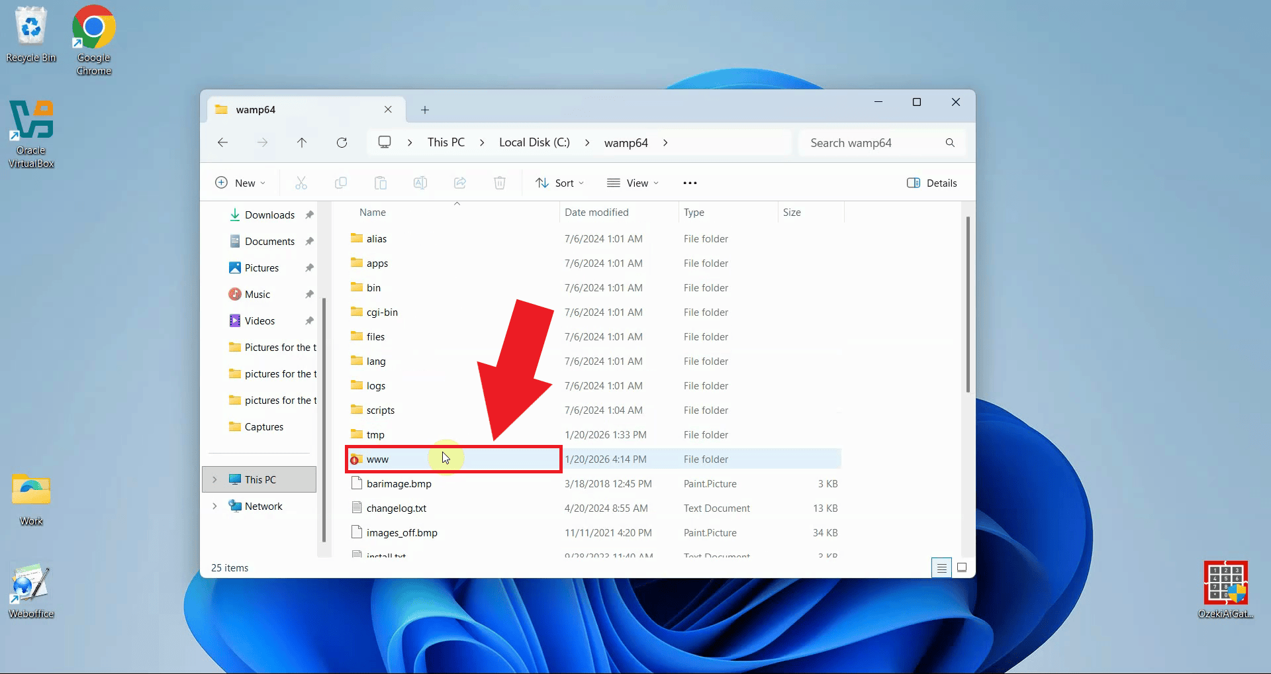Toggle the Details pane button
The image size is (1271, 674).
(x=931, y=183)
